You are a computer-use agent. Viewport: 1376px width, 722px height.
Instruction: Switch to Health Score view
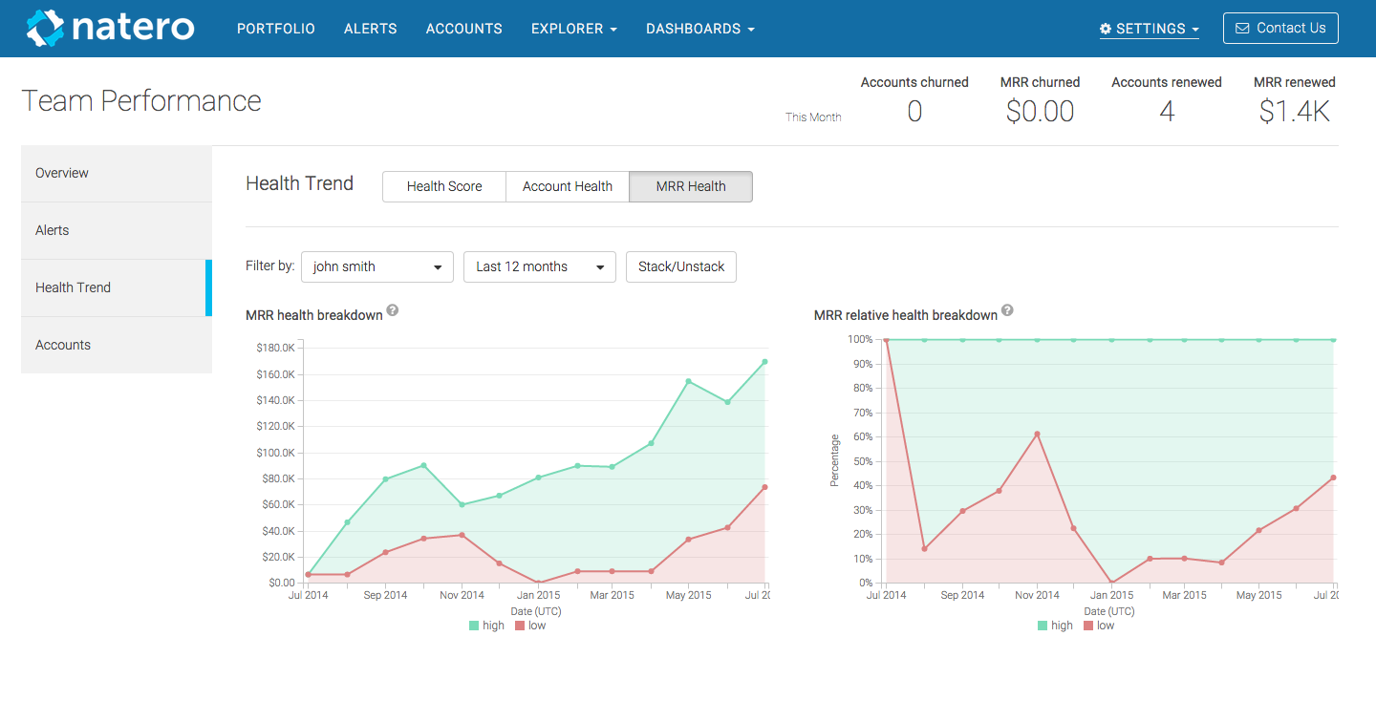(x=444, y=187)
